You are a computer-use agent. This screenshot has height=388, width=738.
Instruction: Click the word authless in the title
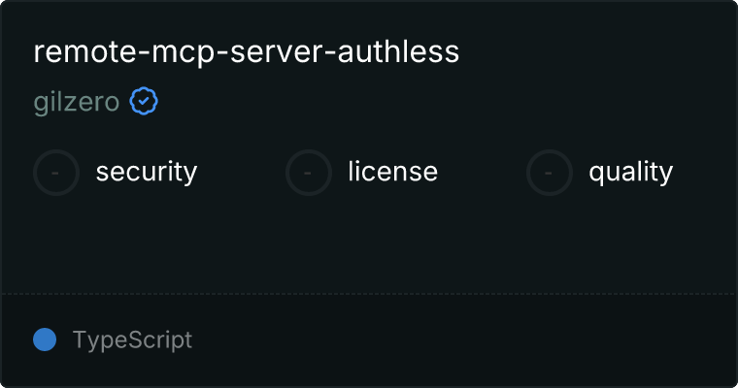[398, 51]
